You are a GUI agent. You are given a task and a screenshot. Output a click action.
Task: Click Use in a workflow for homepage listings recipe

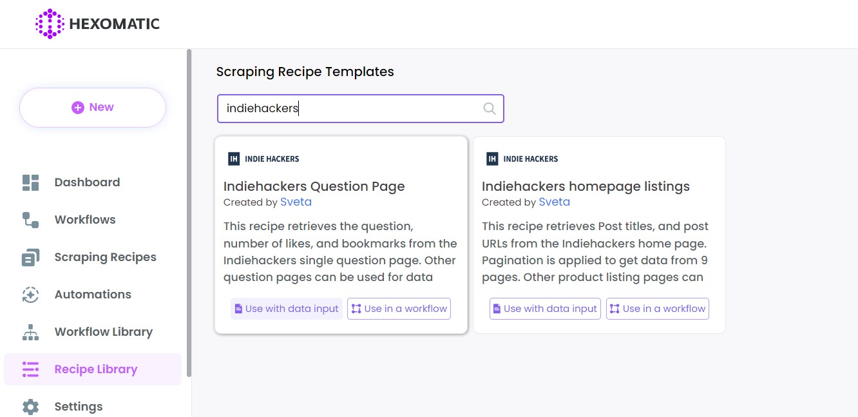(657, 308)
